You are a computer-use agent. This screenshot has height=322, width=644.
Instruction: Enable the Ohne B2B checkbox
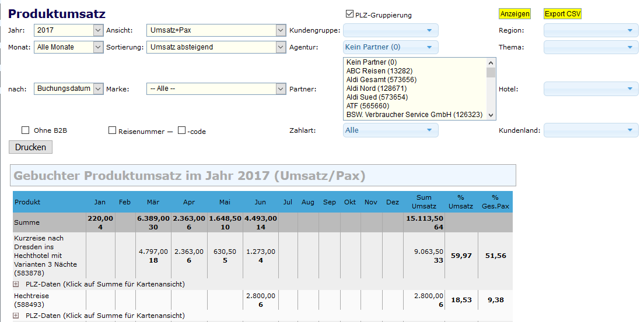(x=26, y=130)
